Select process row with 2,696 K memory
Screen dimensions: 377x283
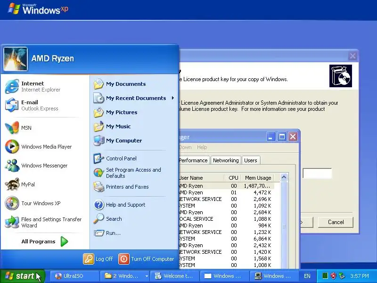(x=227, y=199)
